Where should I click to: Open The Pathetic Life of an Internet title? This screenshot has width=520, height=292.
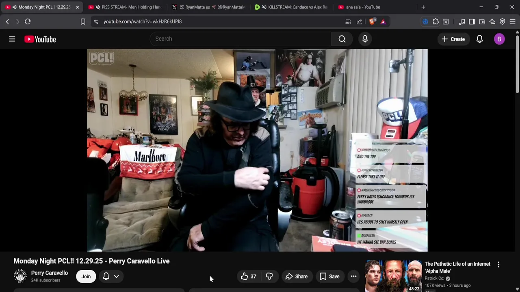pyautogui.click(x=457, y=267)
